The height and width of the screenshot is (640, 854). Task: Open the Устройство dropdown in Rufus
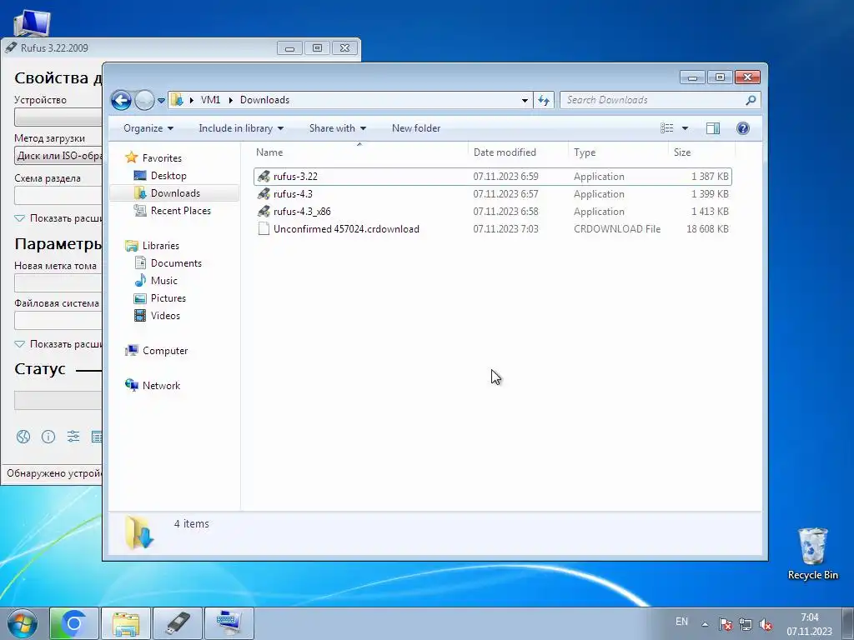tap(58, 117)
